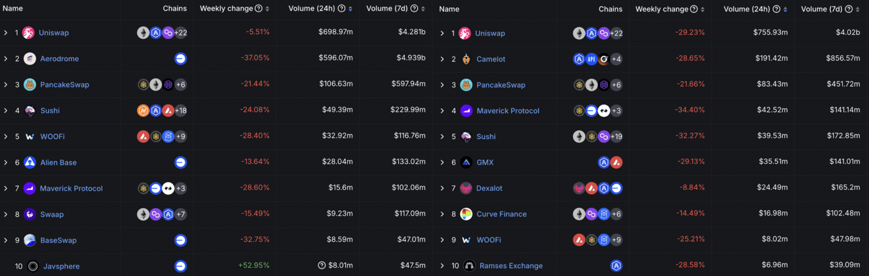This screenshot has height=276, width=869.
Task: Expand the PancakeSwap row in left table
Action: 6,85
